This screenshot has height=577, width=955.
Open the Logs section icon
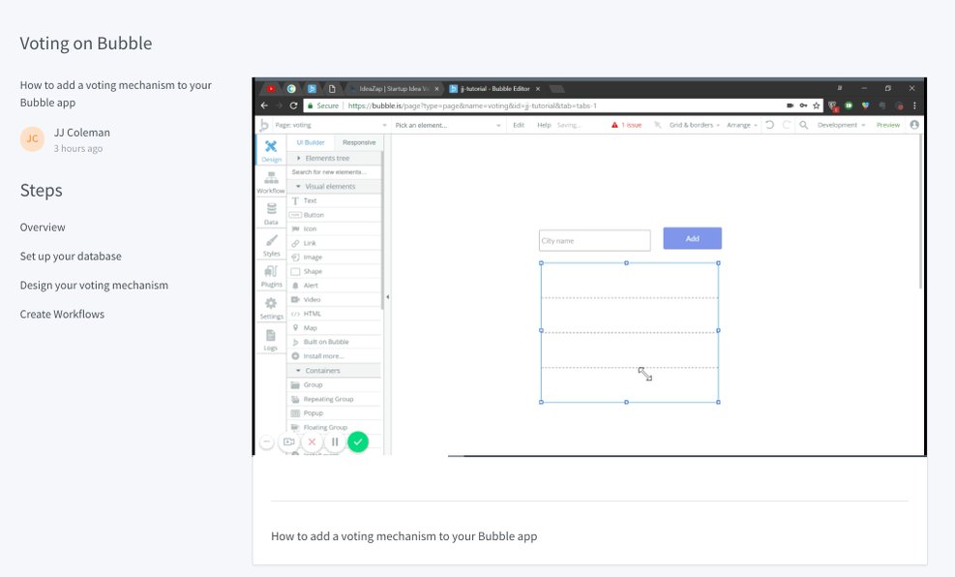click(x=271, y=340)
